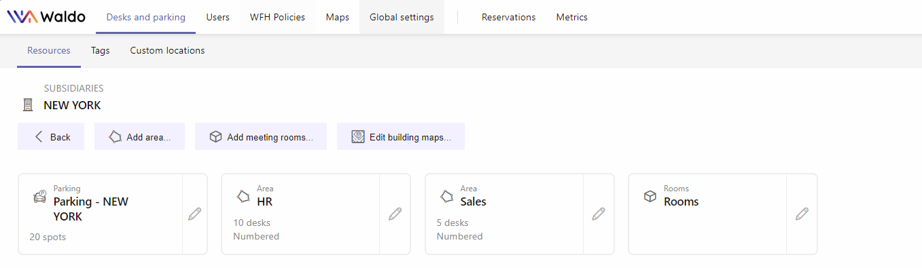Image resolution: width=922 pixels, height=268 pixels.
Task: Open the Reservations section
Action: point(508,17)
